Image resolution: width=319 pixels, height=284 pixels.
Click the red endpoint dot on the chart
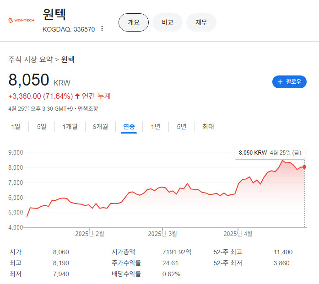304,167
